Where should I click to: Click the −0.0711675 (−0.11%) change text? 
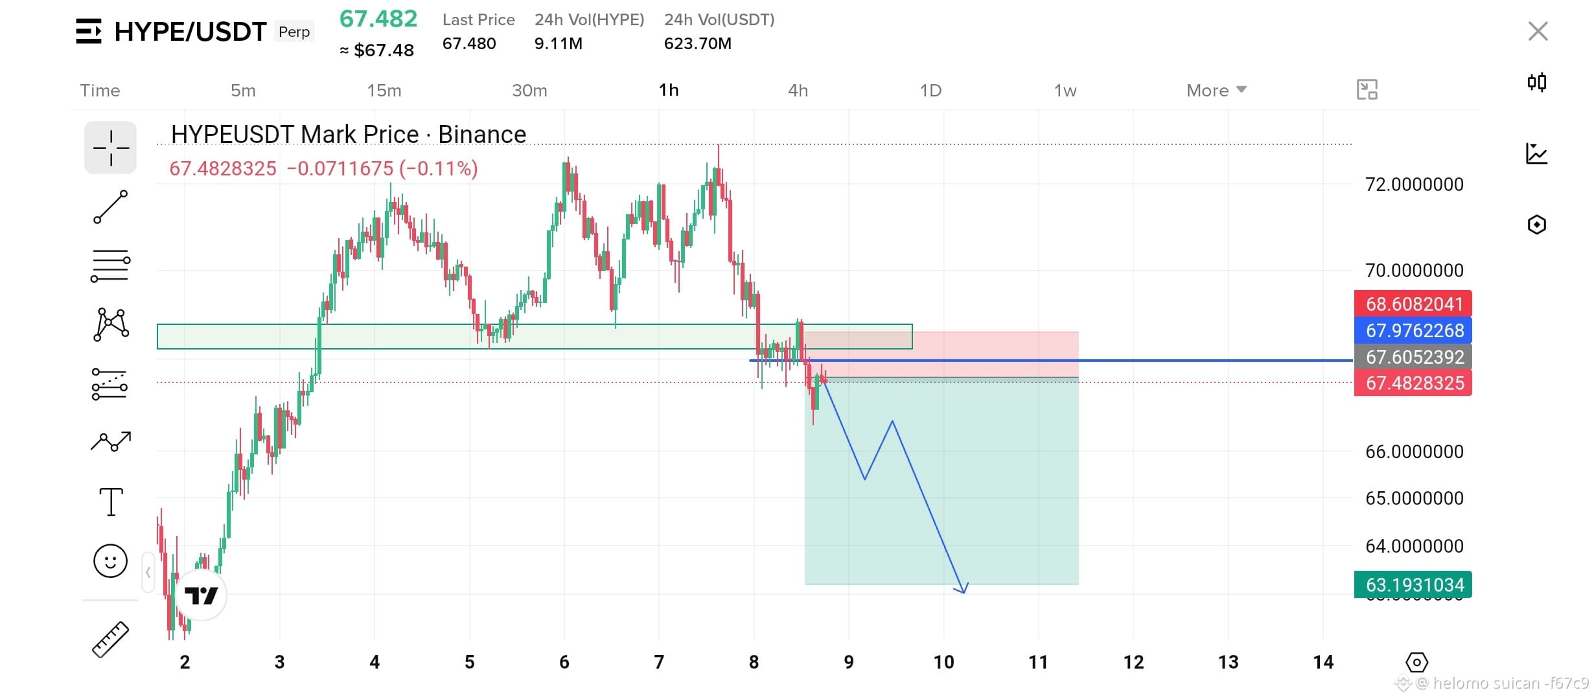pos(382,168)
